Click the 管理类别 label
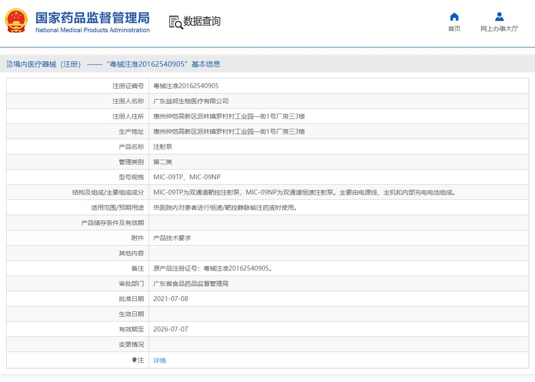The image size is (535, 382). pyautogui.click(x=131, y=162)
